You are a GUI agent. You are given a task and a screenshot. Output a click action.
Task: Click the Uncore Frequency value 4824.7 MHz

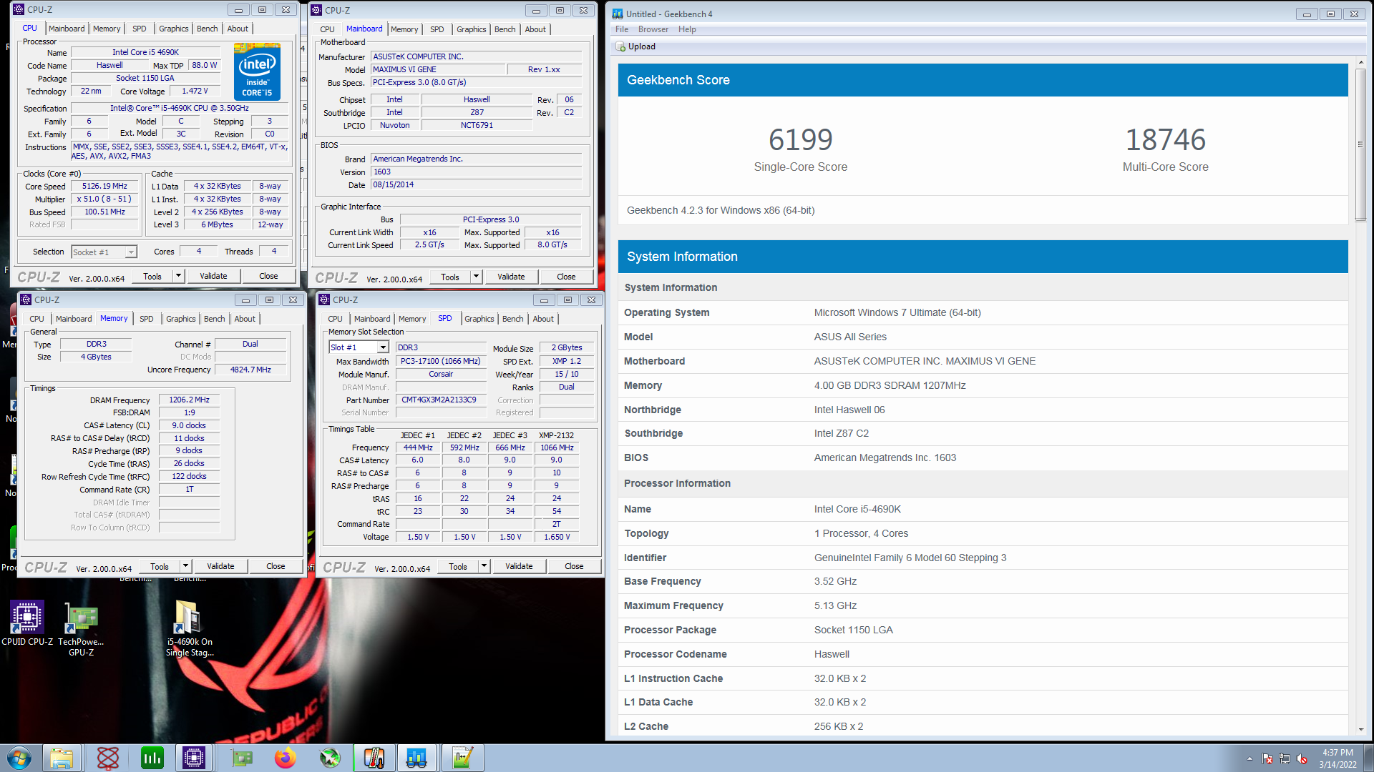(250, 370)
